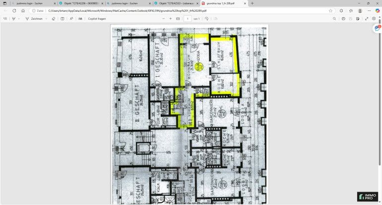This screenshot has height=205, width=382.
Task: Click Copilot fragen button
Action: tap(97, 18)
